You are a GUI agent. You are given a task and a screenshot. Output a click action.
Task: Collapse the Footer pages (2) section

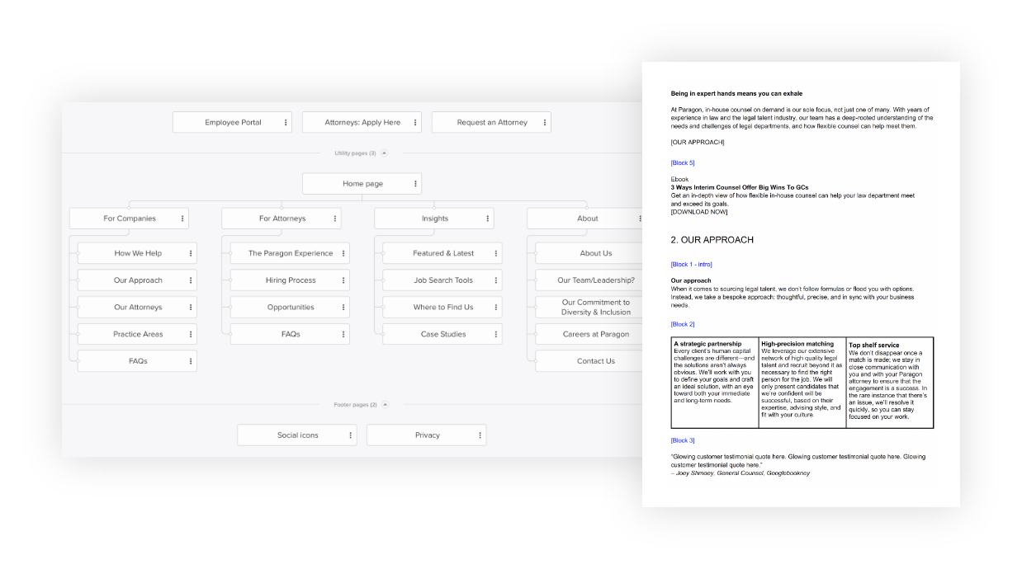385,405
